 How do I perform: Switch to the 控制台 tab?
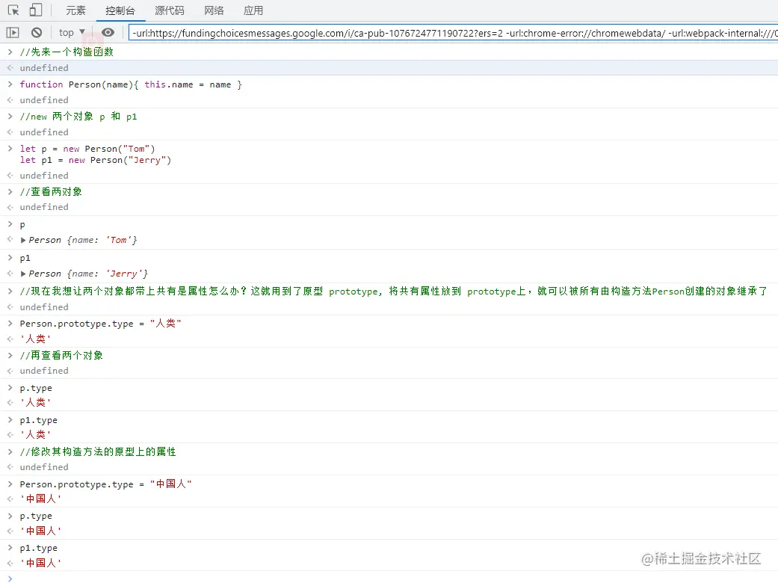(x=120, y=10)
